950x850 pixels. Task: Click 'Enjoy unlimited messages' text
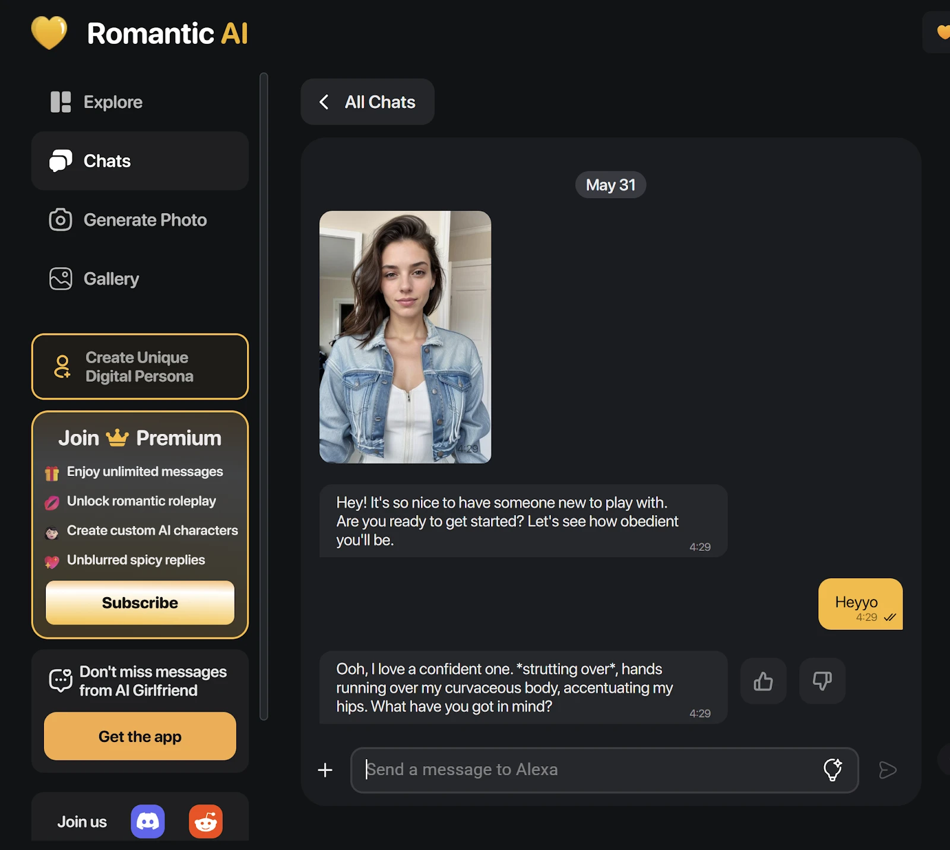pyautogui.click(x=145, y=471)
